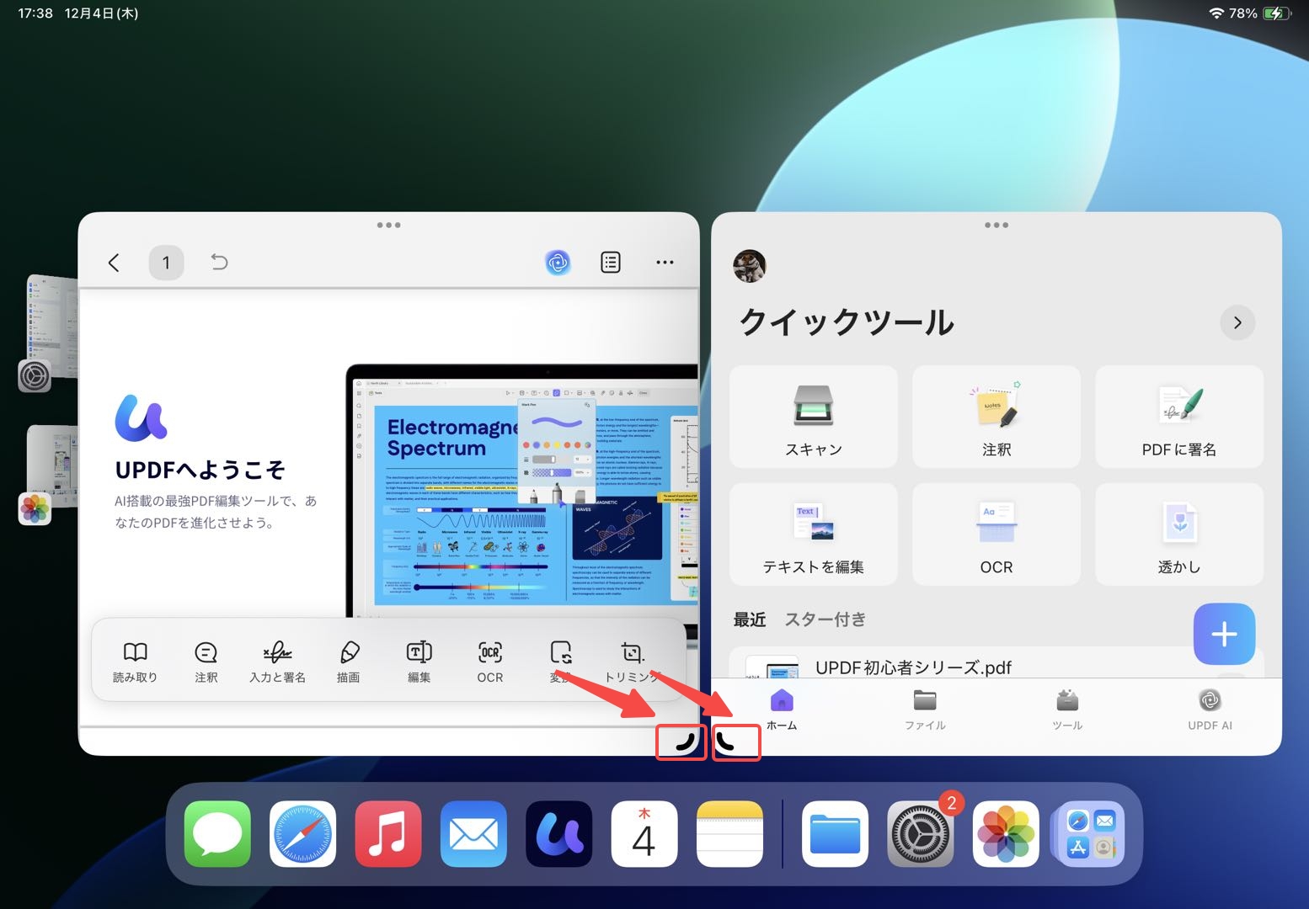This screenshot has width=1309, height=909.
Task: Open the page list outline icon
Action: (x=611, y=263)
